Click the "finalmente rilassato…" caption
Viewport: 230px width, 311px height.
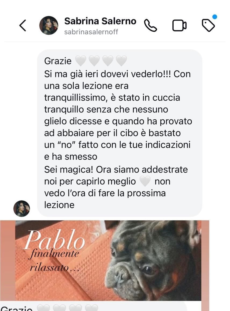pos(54,261)
